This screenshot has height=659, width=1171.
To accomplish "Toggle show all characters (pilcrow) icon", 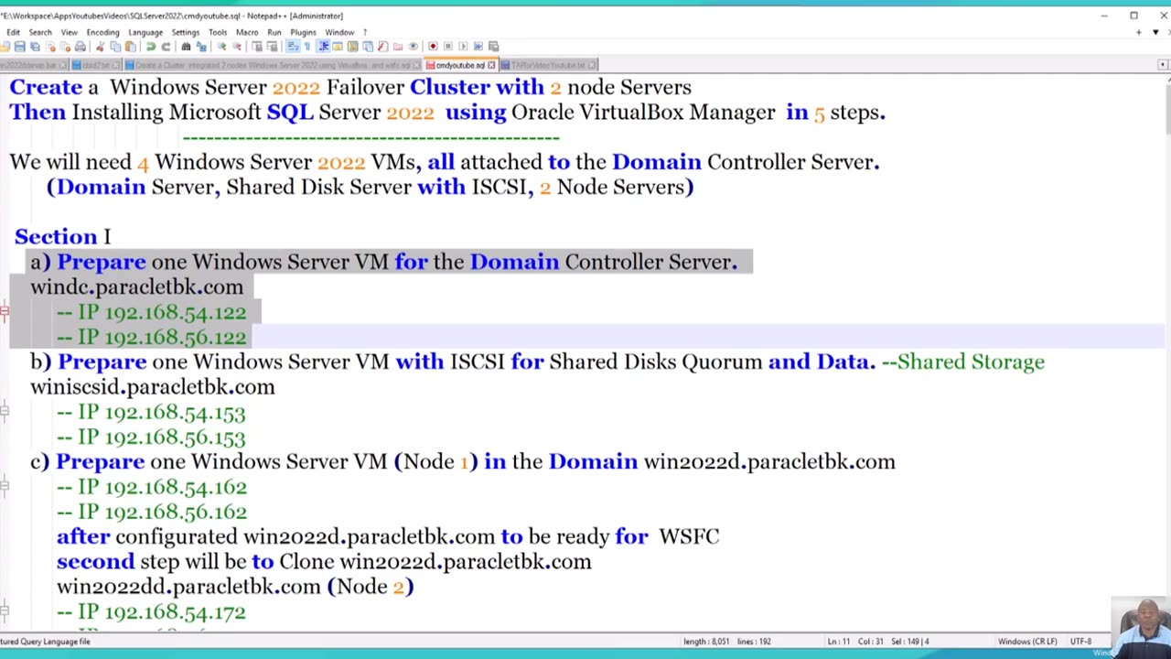I will click(x=307, y=46).
